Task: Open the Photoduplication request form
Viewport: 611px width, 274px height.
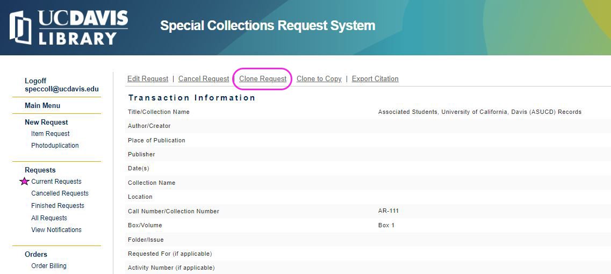Action: (55, 146)
